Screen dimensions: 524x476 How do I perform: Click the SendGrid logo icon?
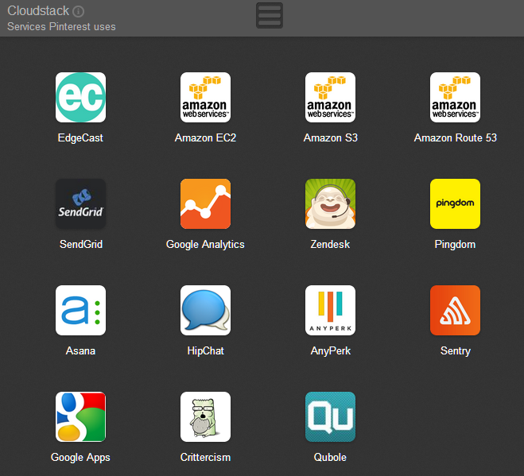coord(80,203)
